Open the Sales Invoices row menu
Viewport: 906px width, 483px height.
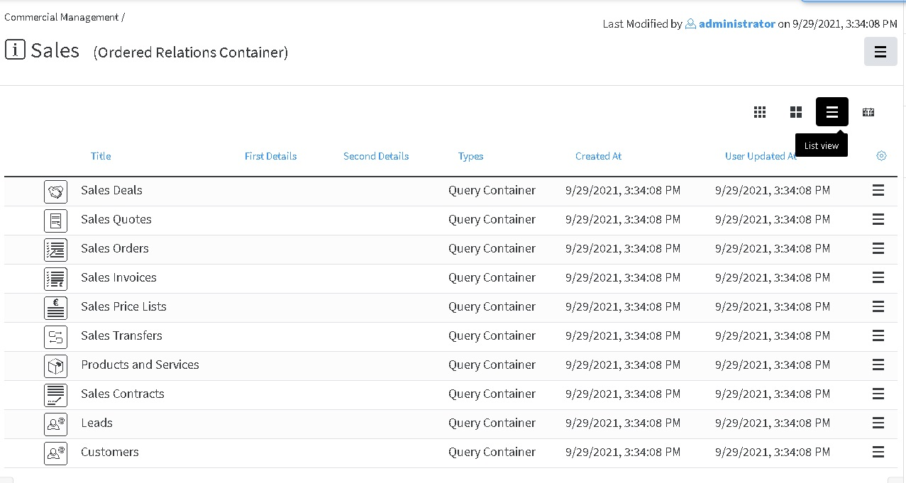(x=878, y=278)
